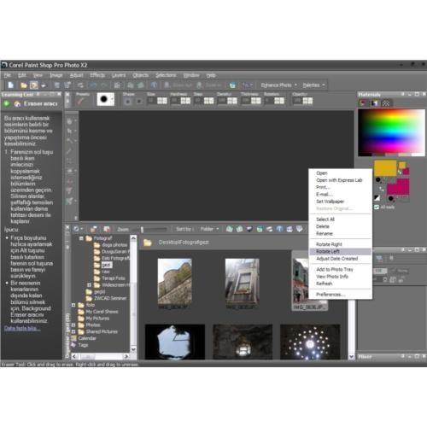Expand the Shared Pictures folder node
Viewport: 427px width, 427px height.
pos(73,331)
